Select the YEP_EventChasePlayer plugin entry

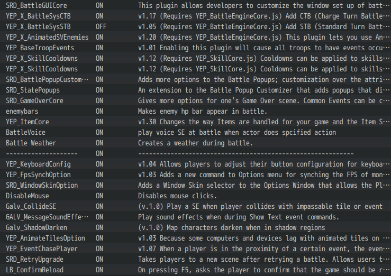click(x=42, y=249)
